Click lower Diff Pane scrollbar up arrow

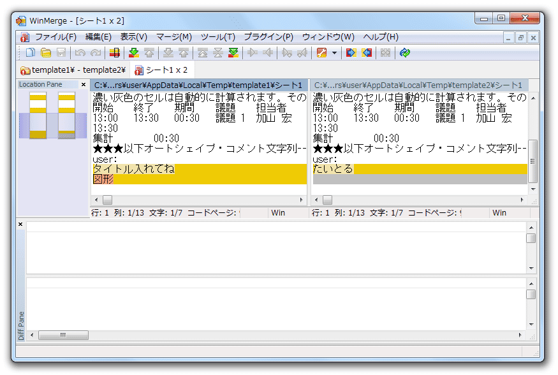pyautogui.click(x=531, y=284)
